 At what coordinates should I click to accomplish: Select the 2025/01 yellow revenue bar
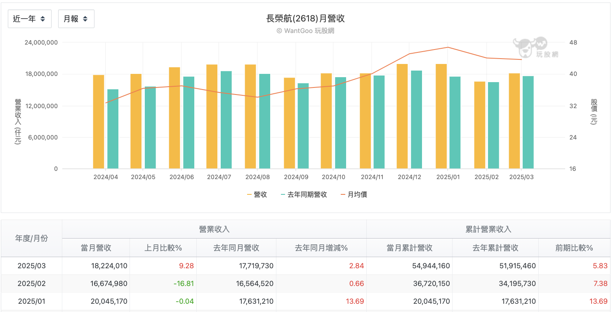point(441,116)
